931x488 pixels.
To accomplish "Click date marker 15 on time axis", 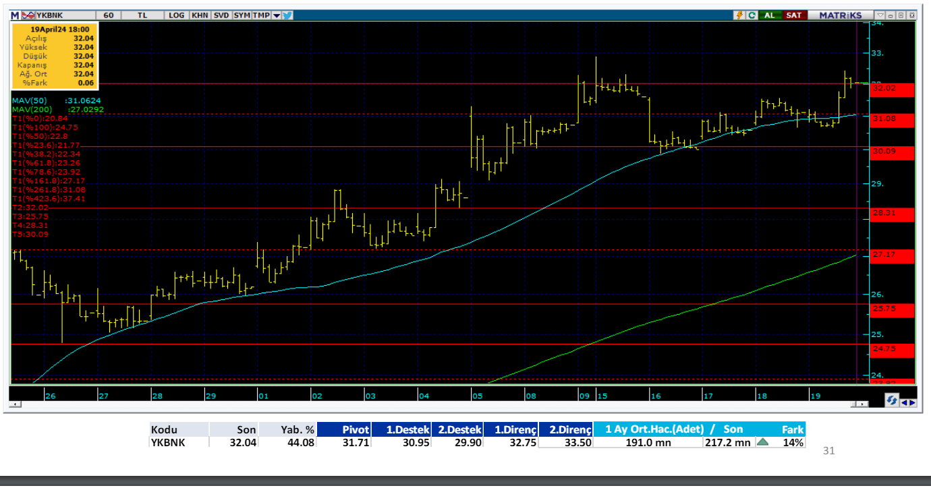I will pyautogui.click(x=602, y=396).
